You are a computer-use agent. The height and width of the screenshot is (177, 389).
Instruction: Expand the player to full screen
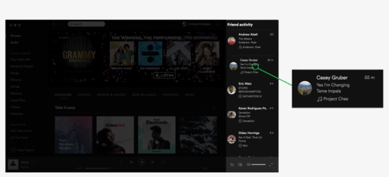pos(271,164)
